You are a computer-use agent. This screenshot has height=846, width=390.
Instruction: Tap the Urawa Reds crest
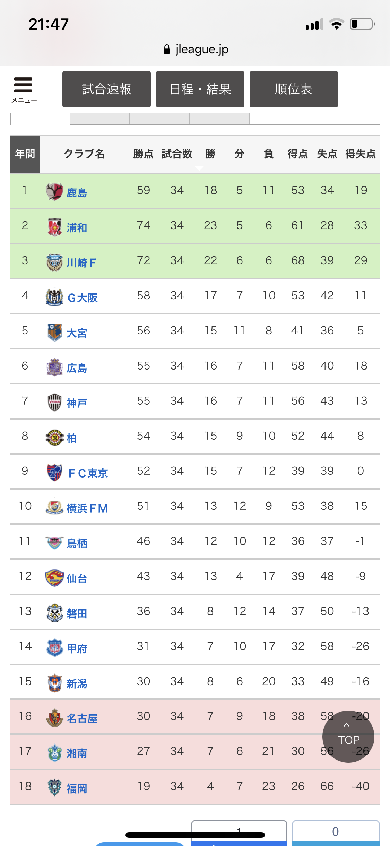(x=54, y=227)
